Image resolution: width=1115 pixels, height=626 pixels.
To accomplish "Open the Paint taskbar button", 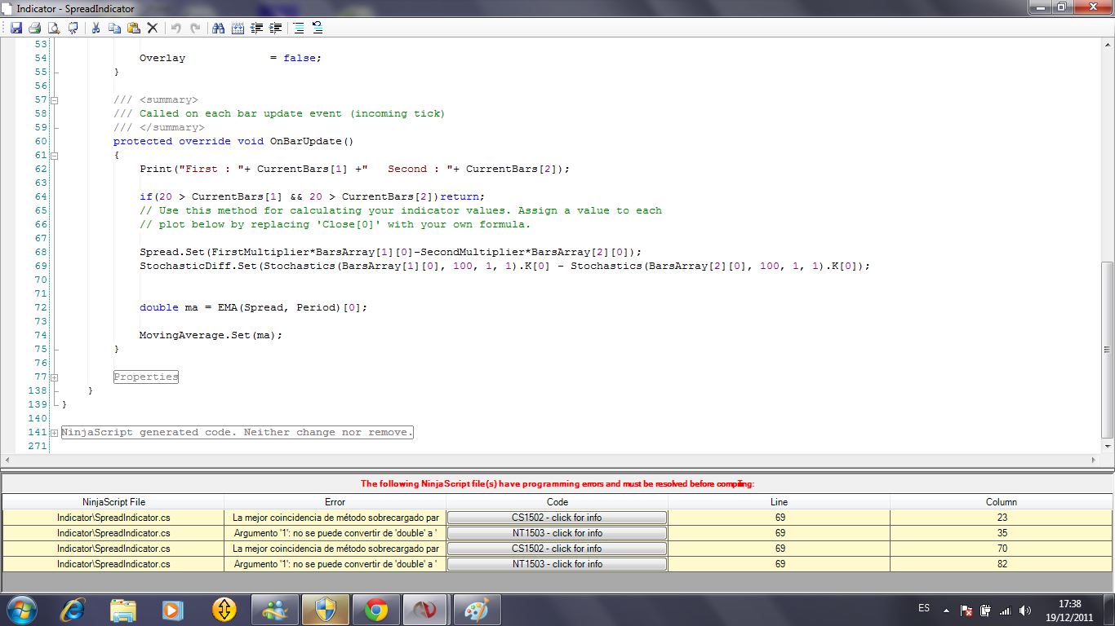I will [x=478, y=609].
